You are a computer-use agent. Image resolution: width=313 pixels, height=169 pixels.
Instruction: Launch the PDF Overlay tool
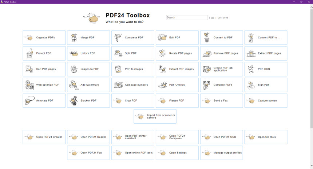tap(177, 85)
